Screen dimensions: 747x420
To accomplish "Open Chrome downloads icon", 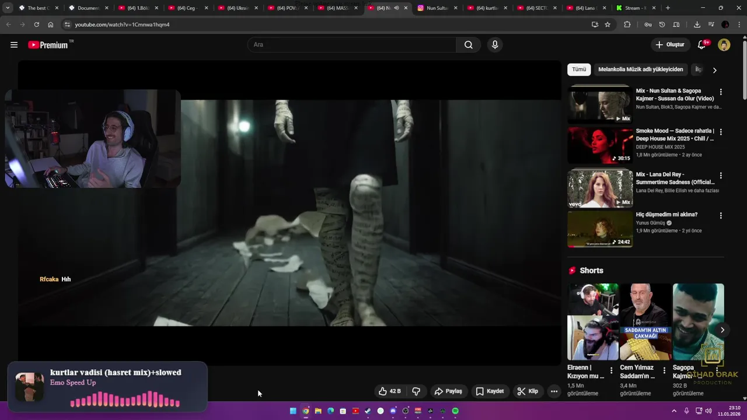I will 697,24.
